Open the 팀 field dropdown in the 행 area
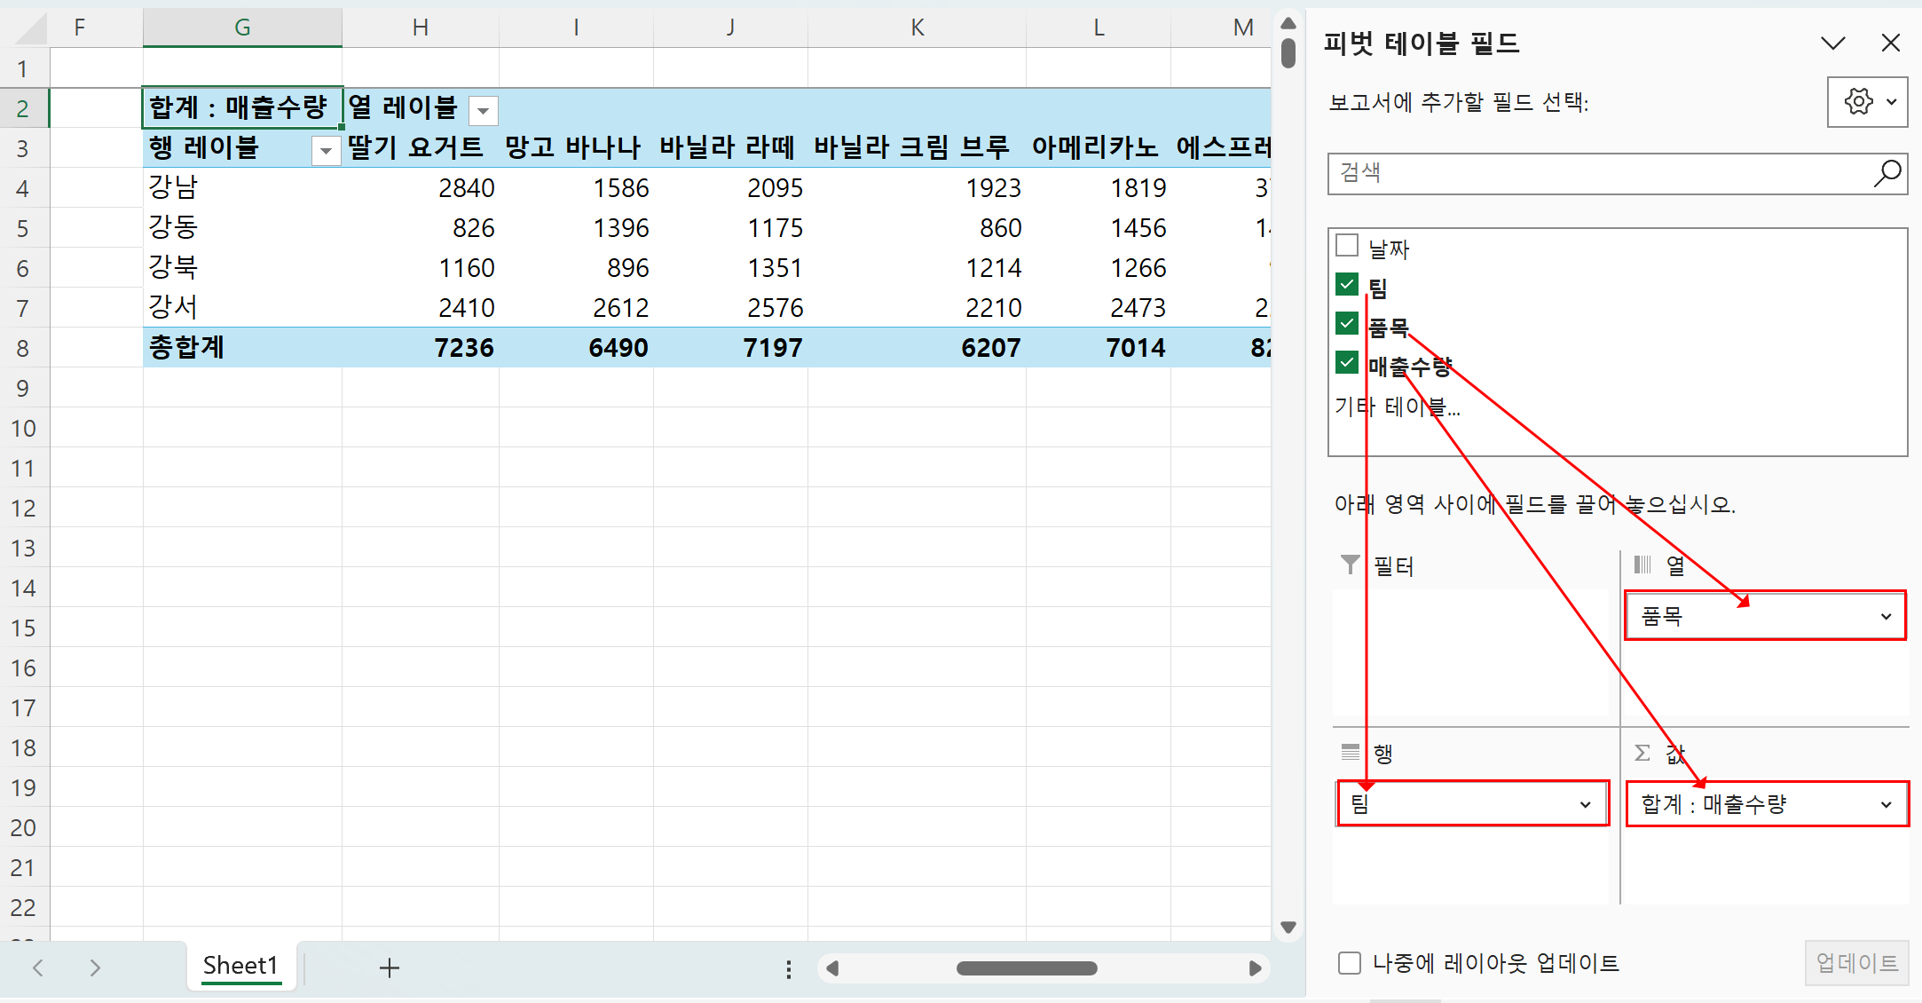This screenshot has width=1922, height=1003. [x=1585, y=804]
